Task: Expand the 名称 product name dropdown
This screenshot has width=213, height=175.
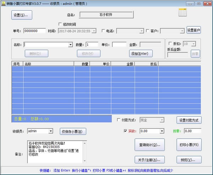Action: coord(71,45)
